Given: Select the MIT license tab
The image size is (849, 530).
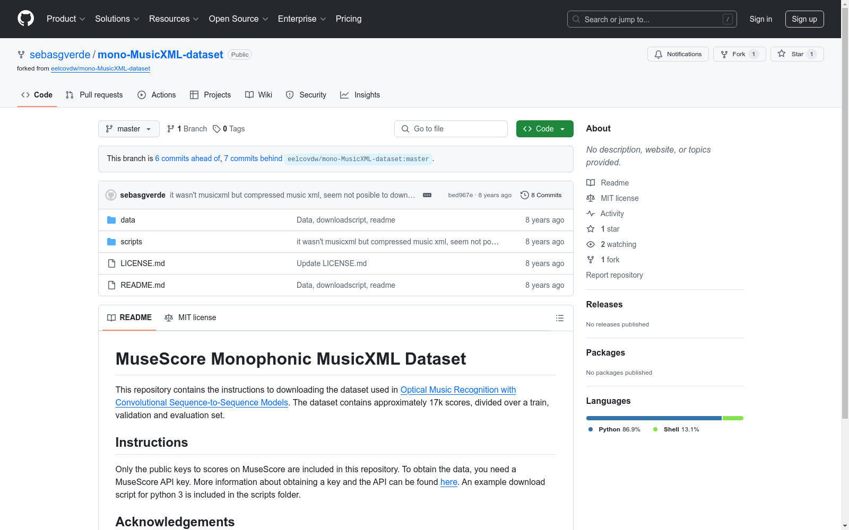Looking at the screenshot, I should (x=190, y=317).
